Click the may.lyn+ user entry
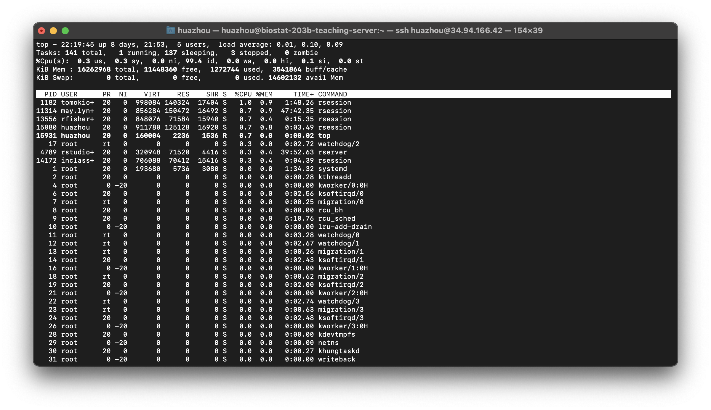This screenshot has height=410, width=711. 77,111
